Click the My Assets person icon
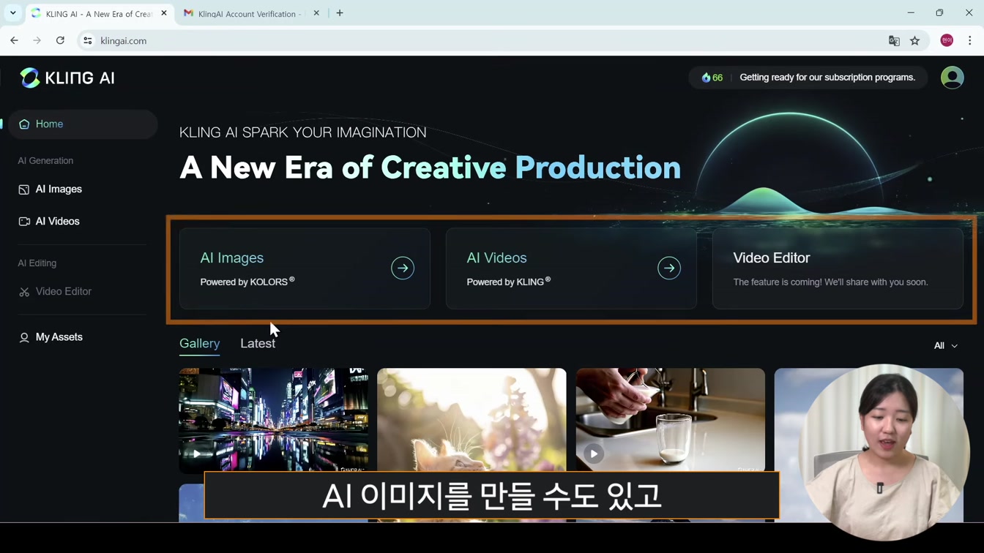The width and height of the screenshot is (984, 553). (24, 337)
